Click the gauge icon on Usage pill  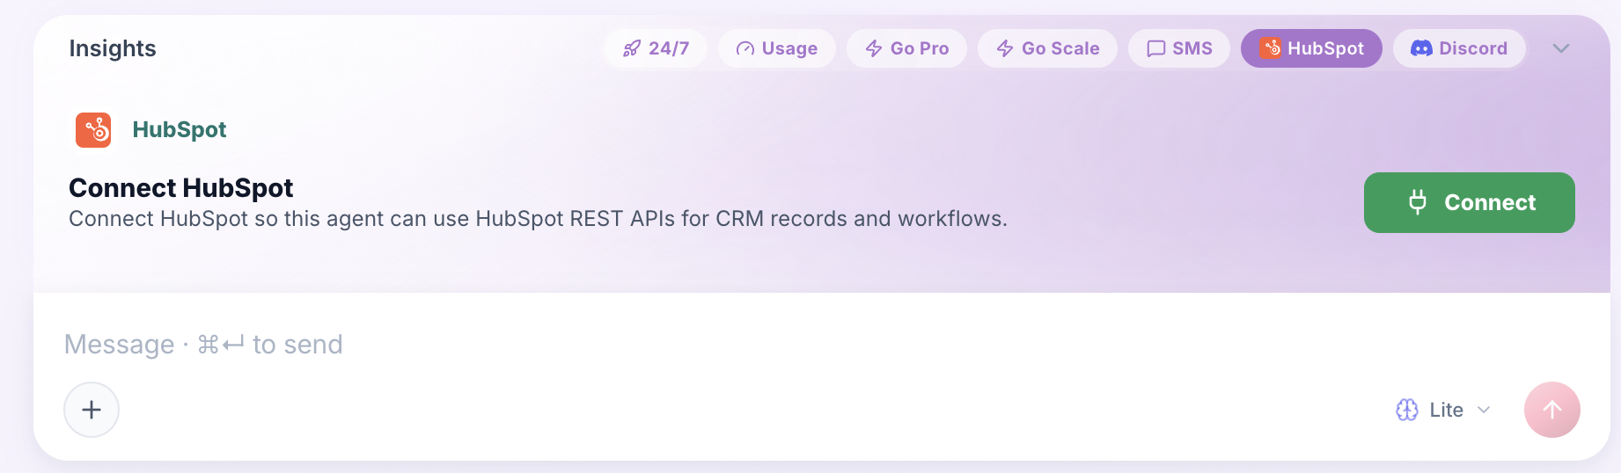745,48
